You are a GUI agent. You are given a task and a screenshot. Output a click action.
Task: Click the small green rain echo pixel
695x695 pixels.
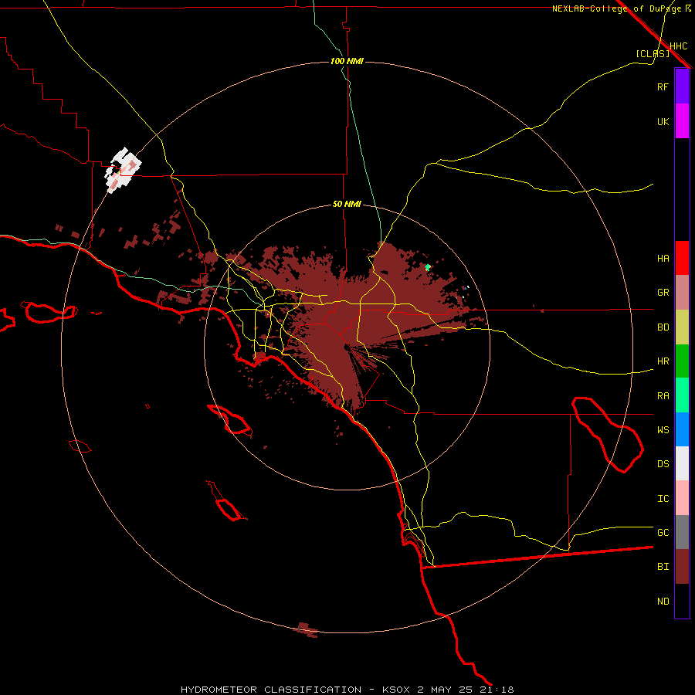click(427, 267)
